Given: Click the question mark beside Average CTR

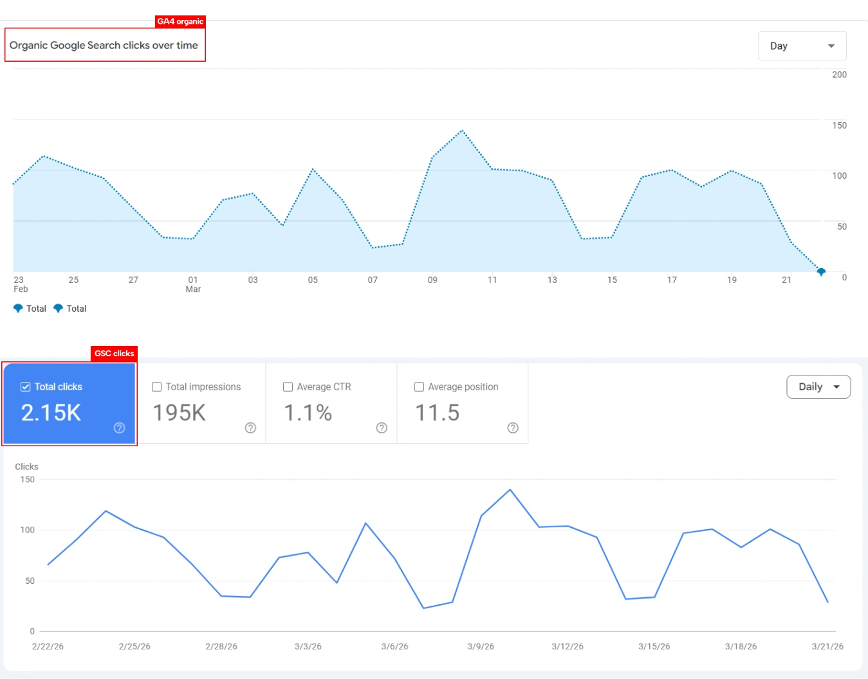Looking at the screenshot, I should 382,428.
